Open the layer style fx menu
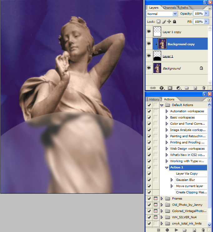The width and height of the screenshot is (213, 232). (162, 88)
